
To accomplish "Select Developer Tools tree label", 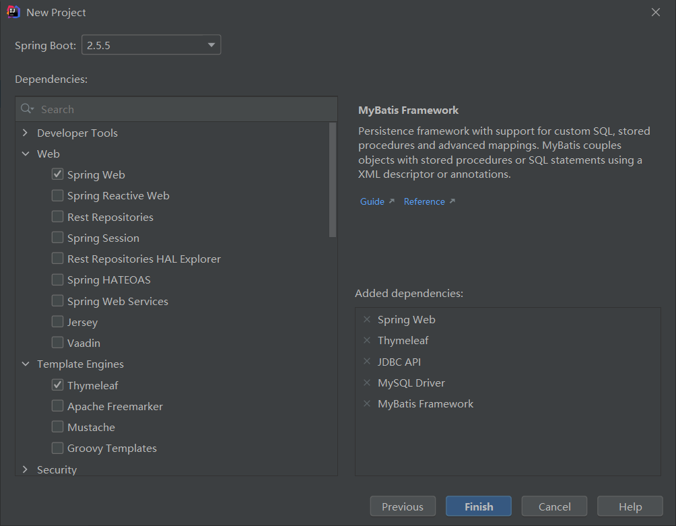I will (77, 133).
